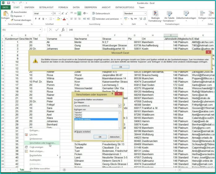Expand Schriftart dialog launcher

point(68,24)
